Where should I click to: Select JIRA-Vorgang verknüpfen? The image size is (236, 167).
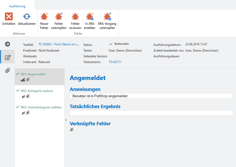pyautogui.click(x=107, y=17)
